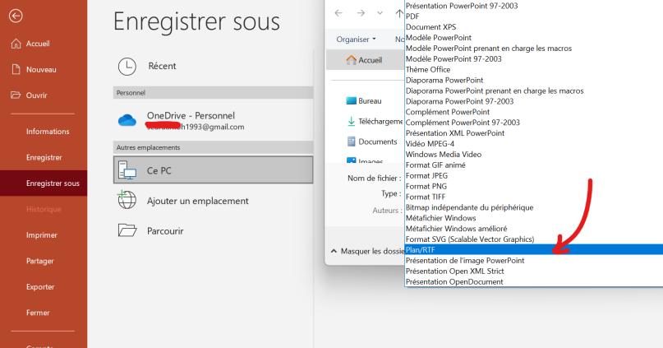
Task: Click the Parcourir folder icon
Action: point(127,230)
